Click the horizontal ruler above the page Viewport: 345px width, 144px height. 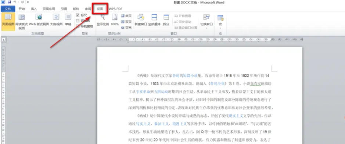[200, 40]
